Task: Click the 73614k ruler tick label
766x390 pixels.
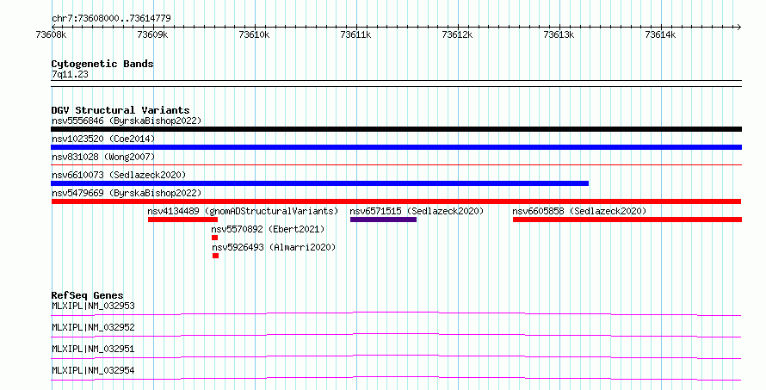Action: click(x=660, y=34)
